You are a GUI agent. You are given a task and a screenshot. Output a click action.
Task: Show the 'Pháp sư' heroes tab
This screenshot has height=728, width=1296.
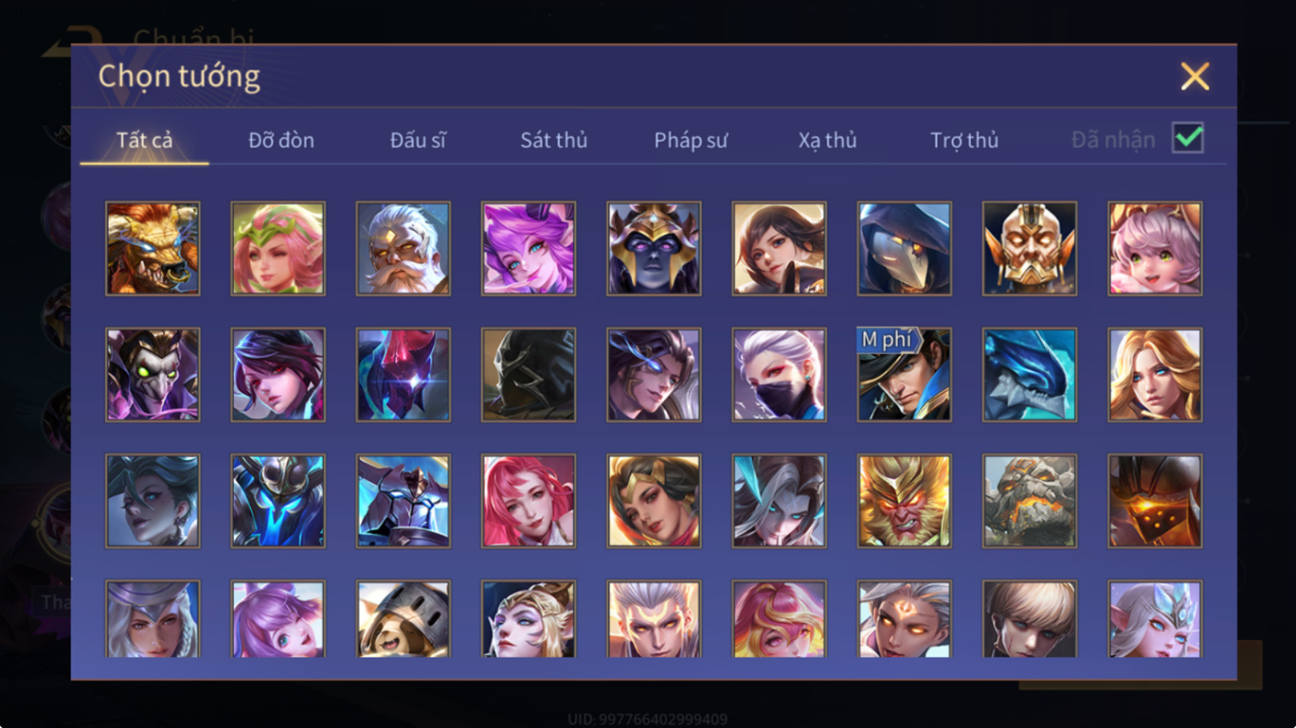[690, 140]
